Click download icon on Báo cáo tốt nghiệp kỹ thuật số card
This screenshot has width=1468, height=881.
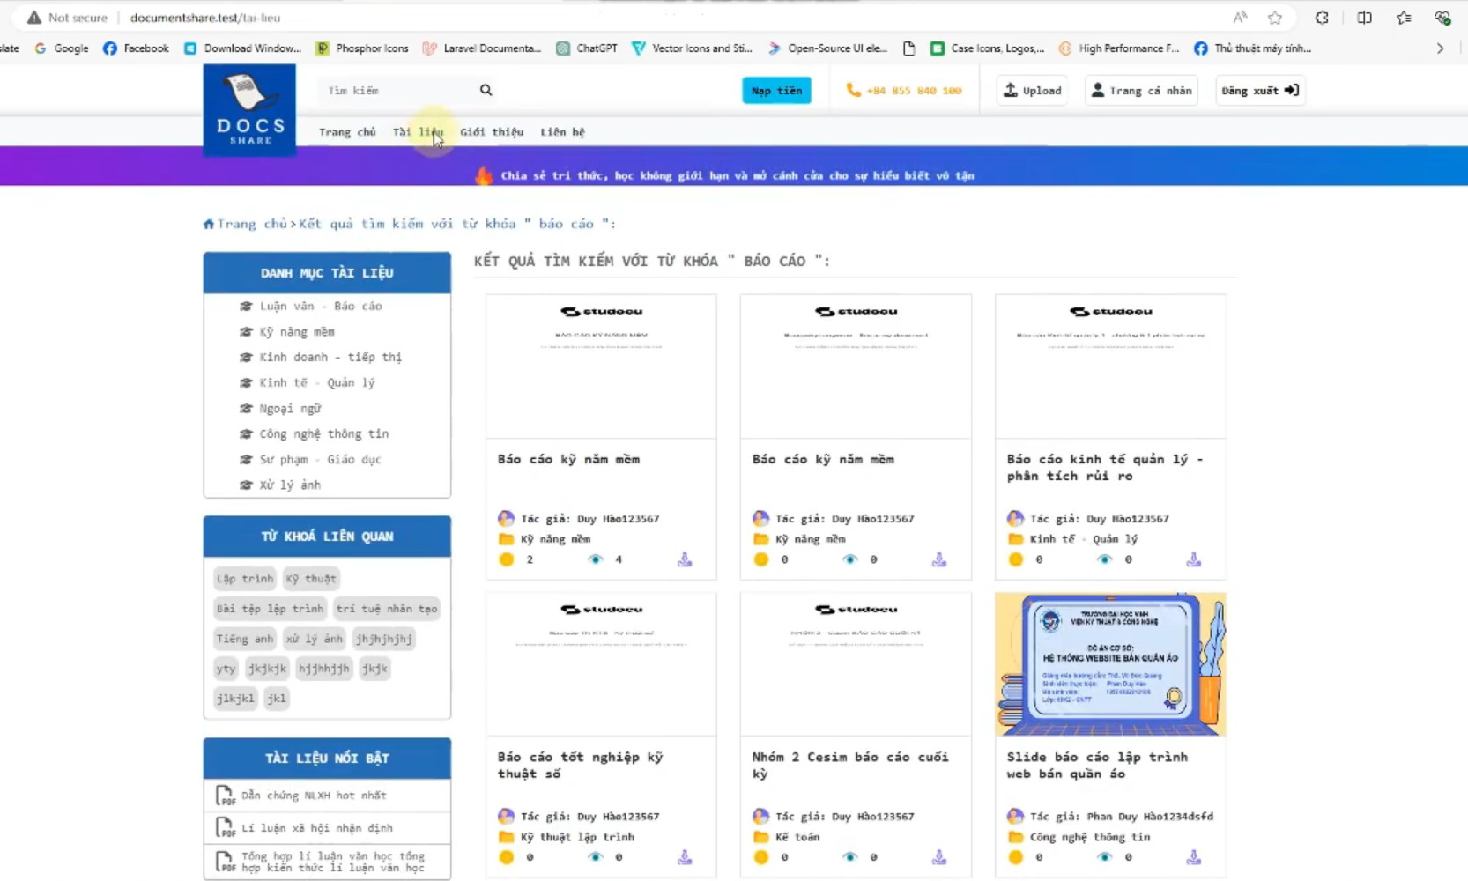click(x=685, y=857)
